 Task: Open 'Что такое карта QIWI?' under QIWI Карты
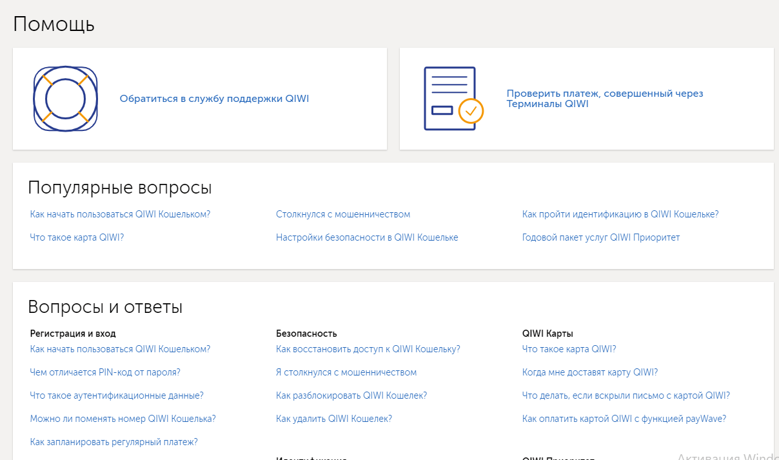click(569, 349)
